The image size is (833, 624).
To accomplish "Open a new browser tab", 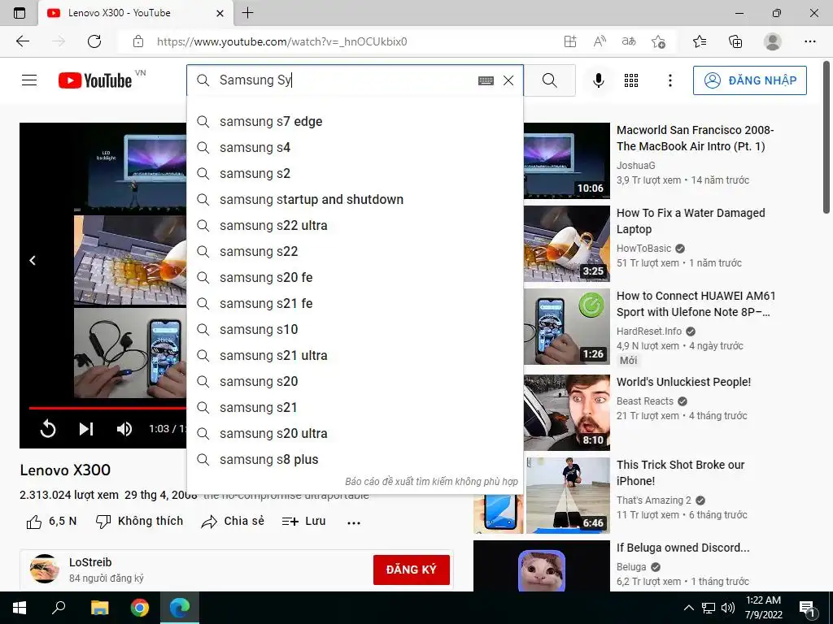I will point(247,13).
